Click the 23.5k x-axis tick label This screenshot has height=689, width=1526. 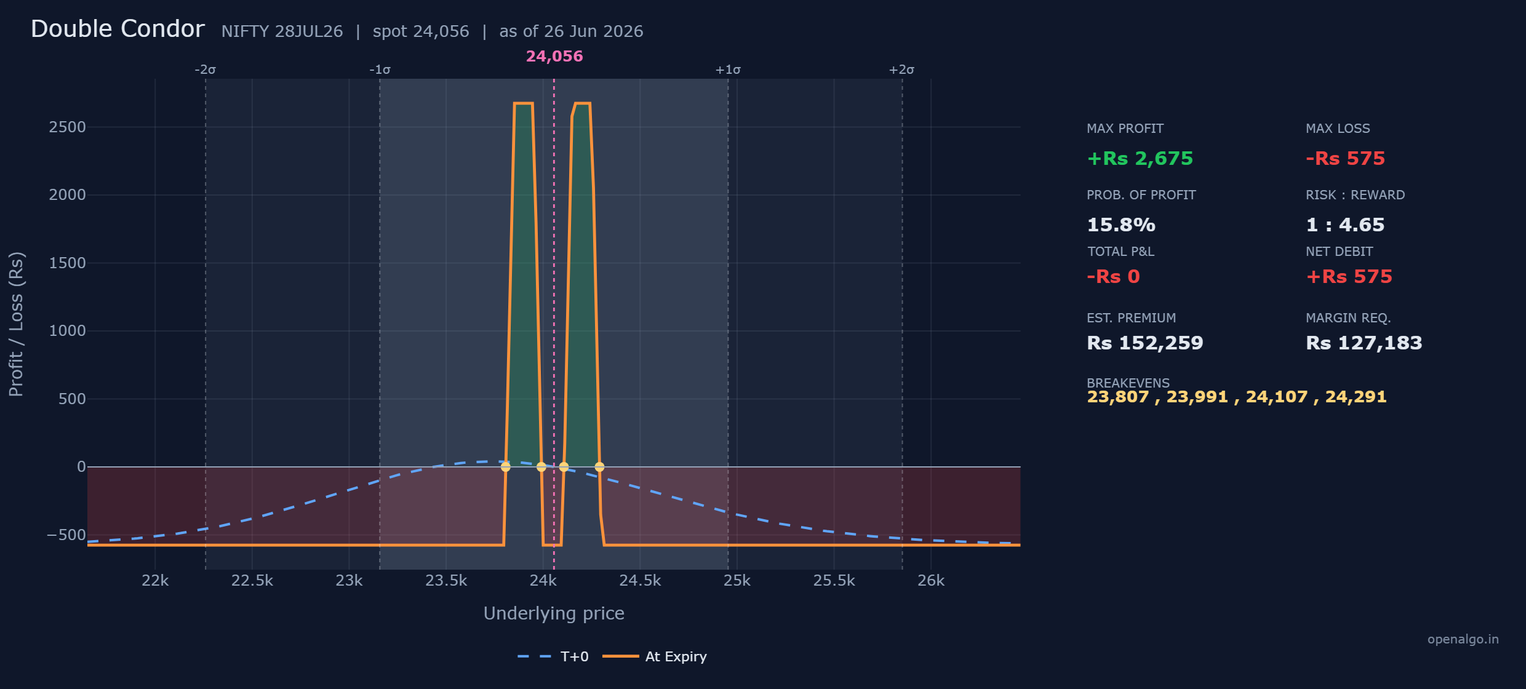446,581
